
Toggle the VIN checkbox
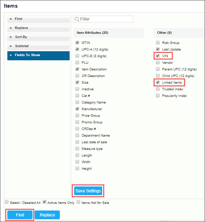[x=158, y=56]
